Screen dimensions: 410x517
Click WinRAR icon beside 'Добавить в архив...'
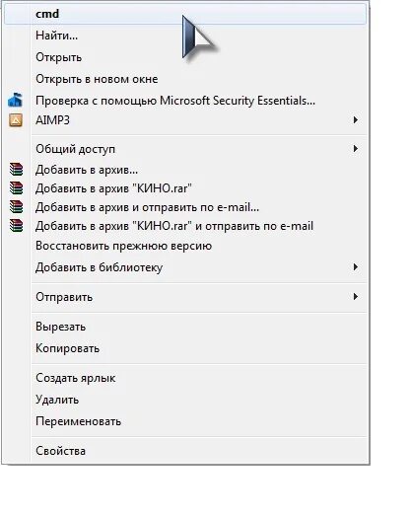[16, 169]
